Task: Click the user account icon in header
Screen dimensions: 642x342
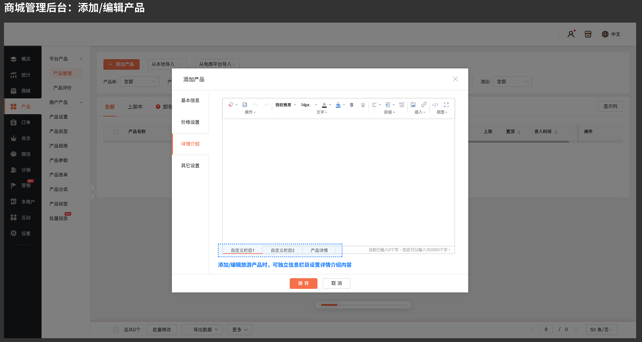Action: 571,34
